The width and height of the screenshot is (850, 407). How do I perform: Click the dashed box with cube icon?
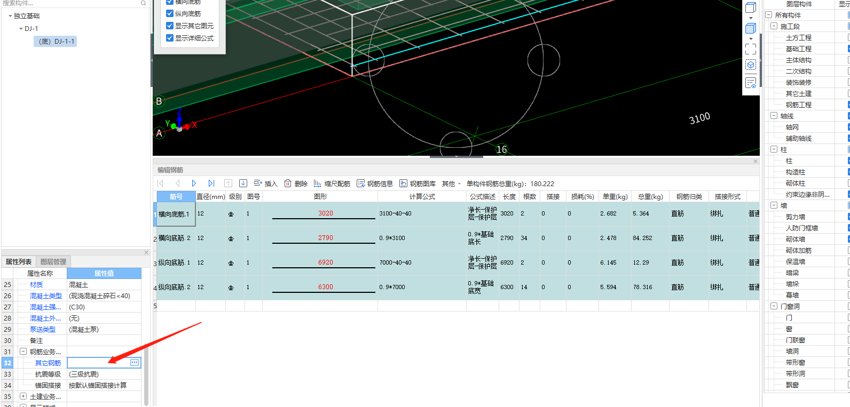[x=751, y=65]
